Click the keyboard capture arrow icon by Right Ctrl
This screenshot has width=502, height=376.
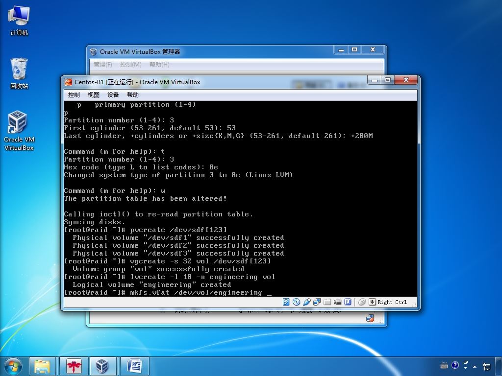click(372, 302)
